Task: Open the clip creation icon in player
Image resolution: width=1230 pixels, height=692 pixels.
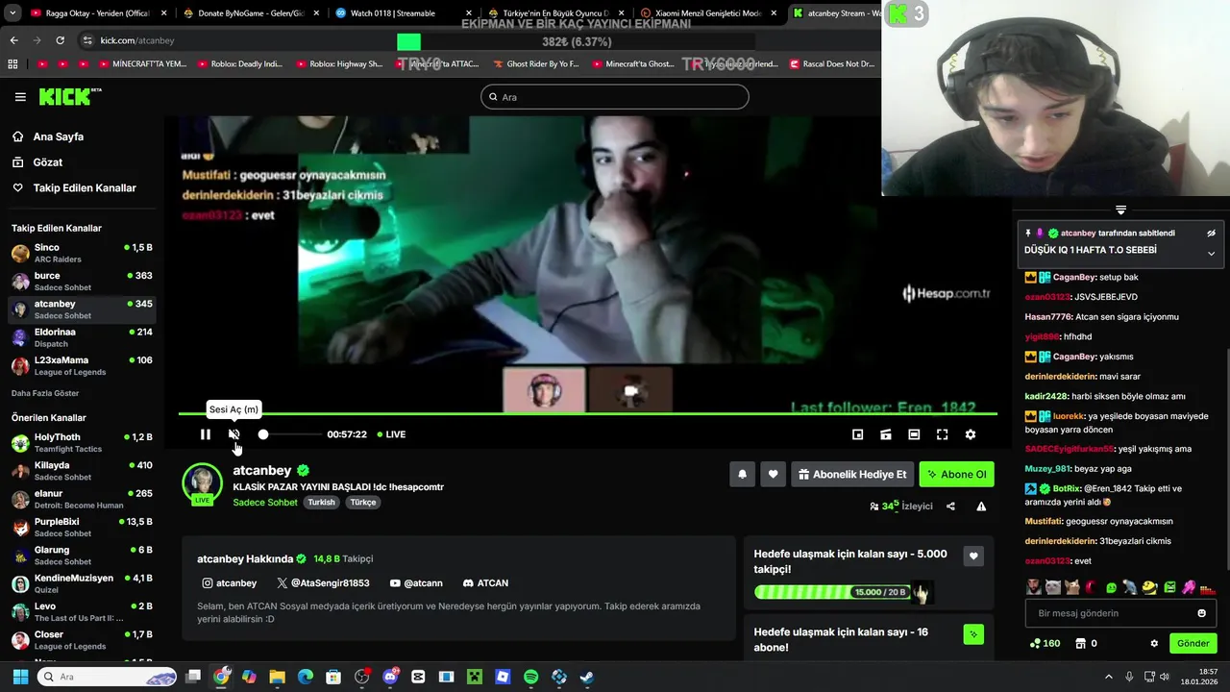Action: click(886, 434)
